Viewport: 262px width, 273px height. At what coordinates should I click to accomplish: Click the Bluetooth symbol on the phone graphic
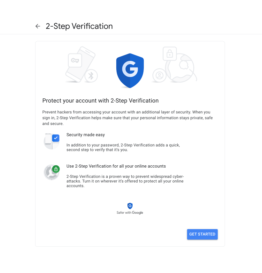click(x=90, y=76)
